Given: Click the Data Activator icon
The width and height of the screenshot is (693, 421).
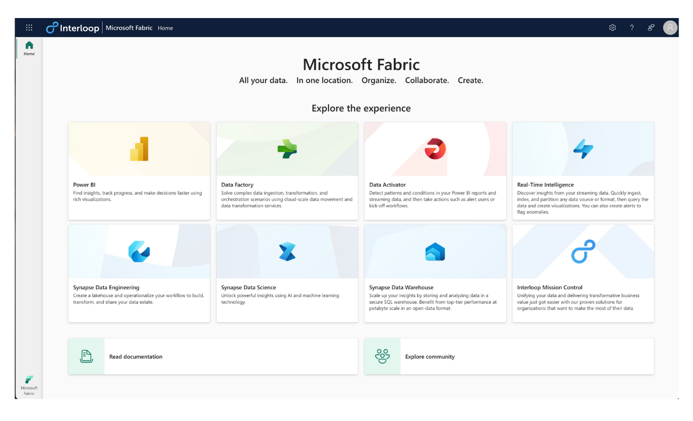Looking at the screenshot, I should [x=435, y=149].
